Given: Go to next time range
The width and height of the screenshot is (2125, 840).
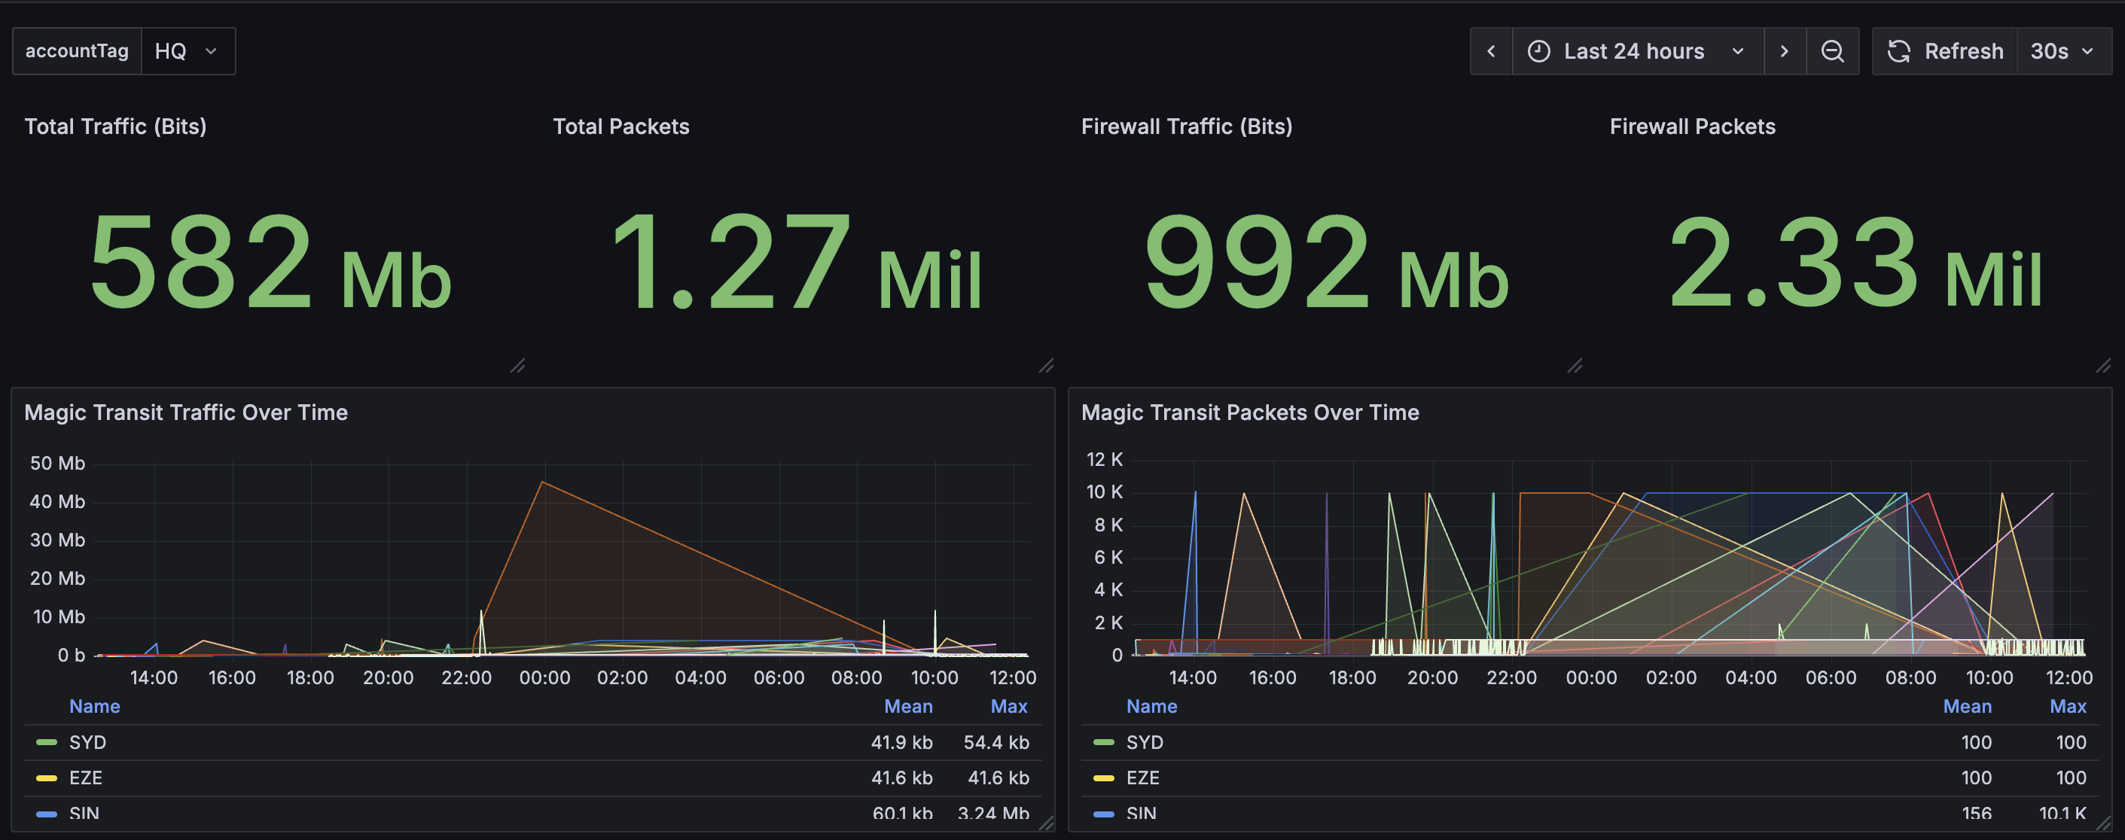Looking at the screenshot, I should click(1785, 51).
